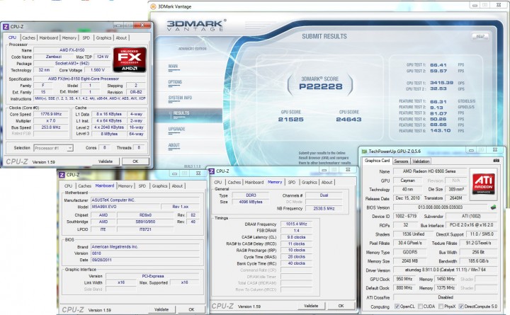
Task: Click Validate in the Memory CPU-Z window
Action: pyautogui.click(x=311, y=306)
